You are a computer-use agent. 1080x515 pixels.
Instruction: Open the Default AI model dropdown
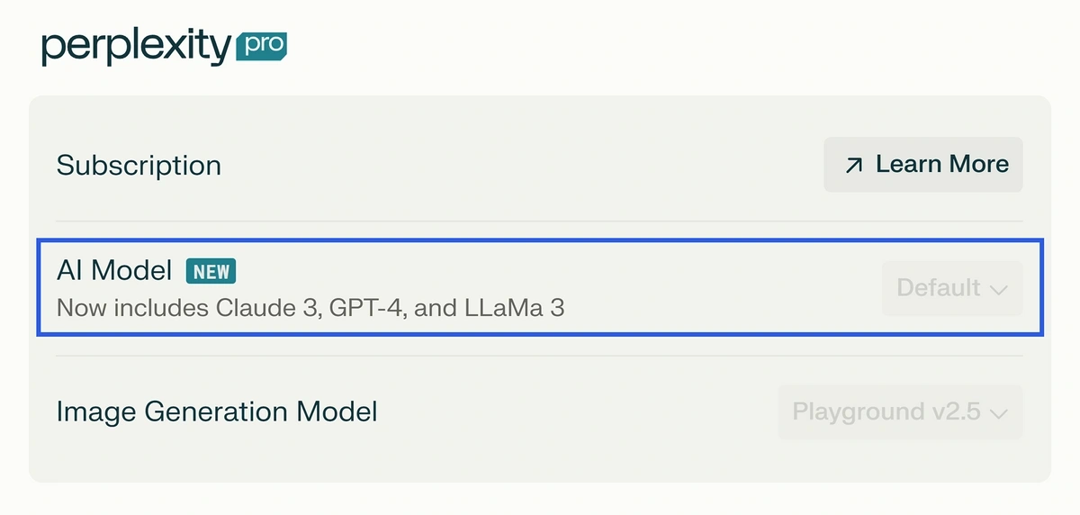click(952, 288)
